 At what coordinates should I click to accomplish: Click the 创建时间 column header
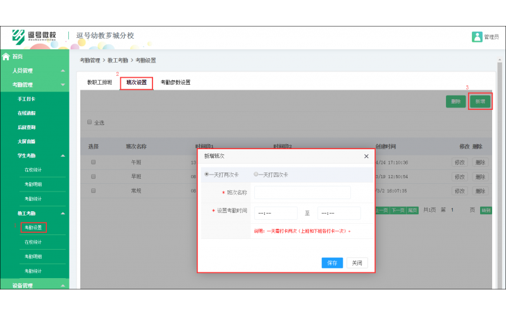click(385, 147)
